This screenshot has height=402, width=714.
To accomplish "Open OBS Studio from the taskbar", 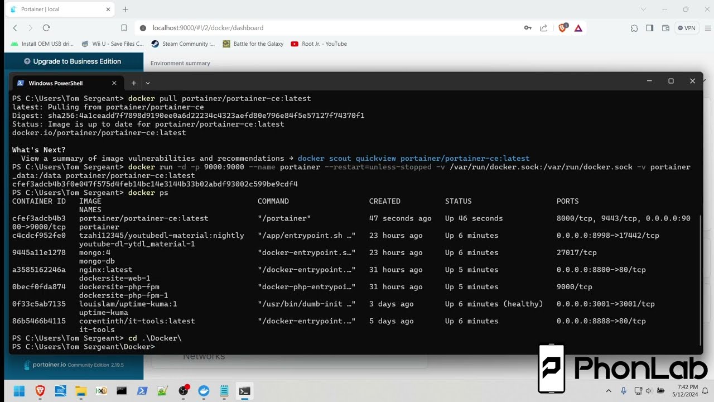I will pyautogui.click(x=184, y=391).
